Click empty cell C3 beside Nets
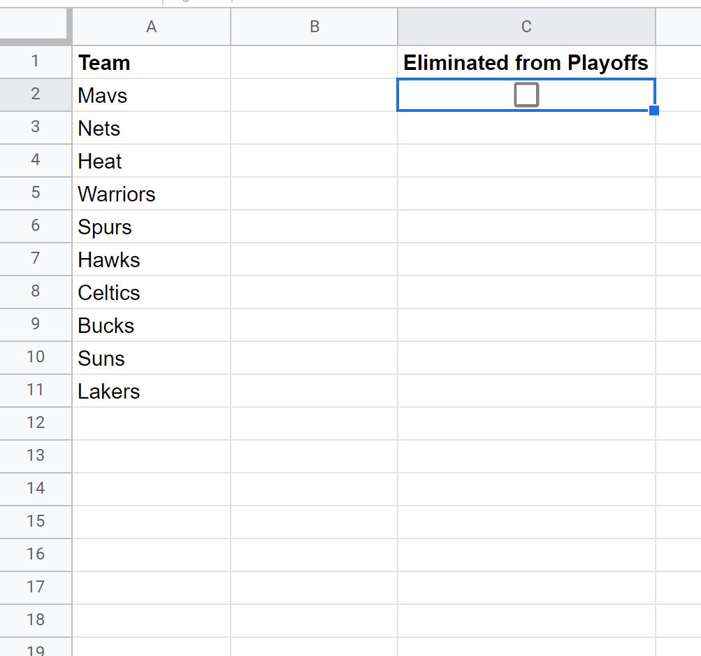Viewport: 701px width, 656px height. point(527,128)
